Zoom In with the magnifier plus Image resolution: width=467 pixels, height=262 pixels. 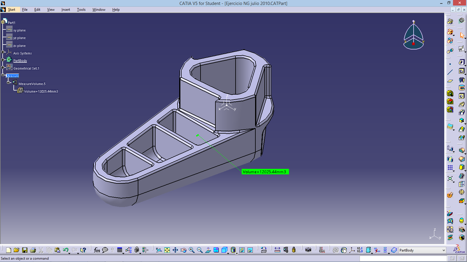(x=191, y=250)
